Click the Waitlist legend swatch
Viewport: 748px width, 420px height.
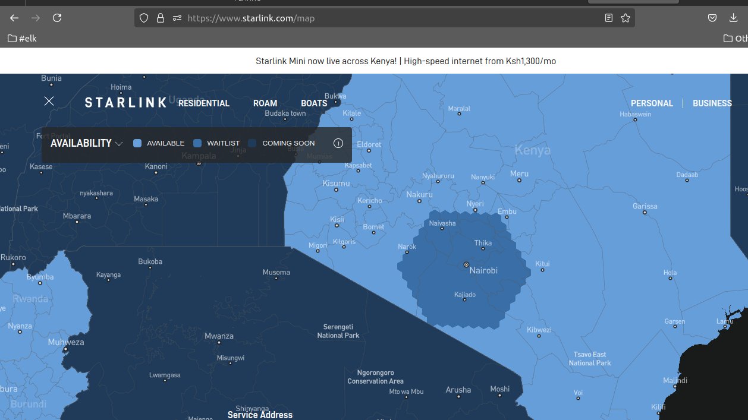coord(197,143)
